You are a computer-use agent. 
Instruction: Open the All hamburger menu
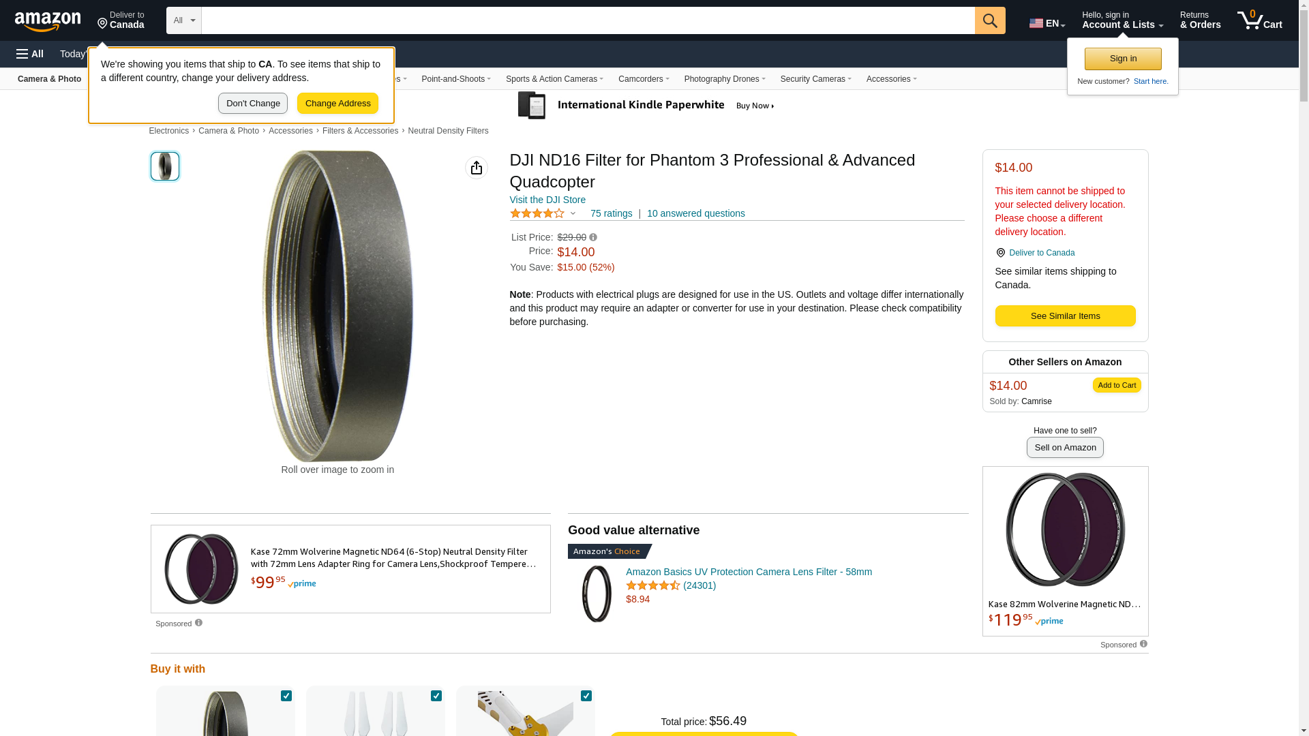pos(30,54)
